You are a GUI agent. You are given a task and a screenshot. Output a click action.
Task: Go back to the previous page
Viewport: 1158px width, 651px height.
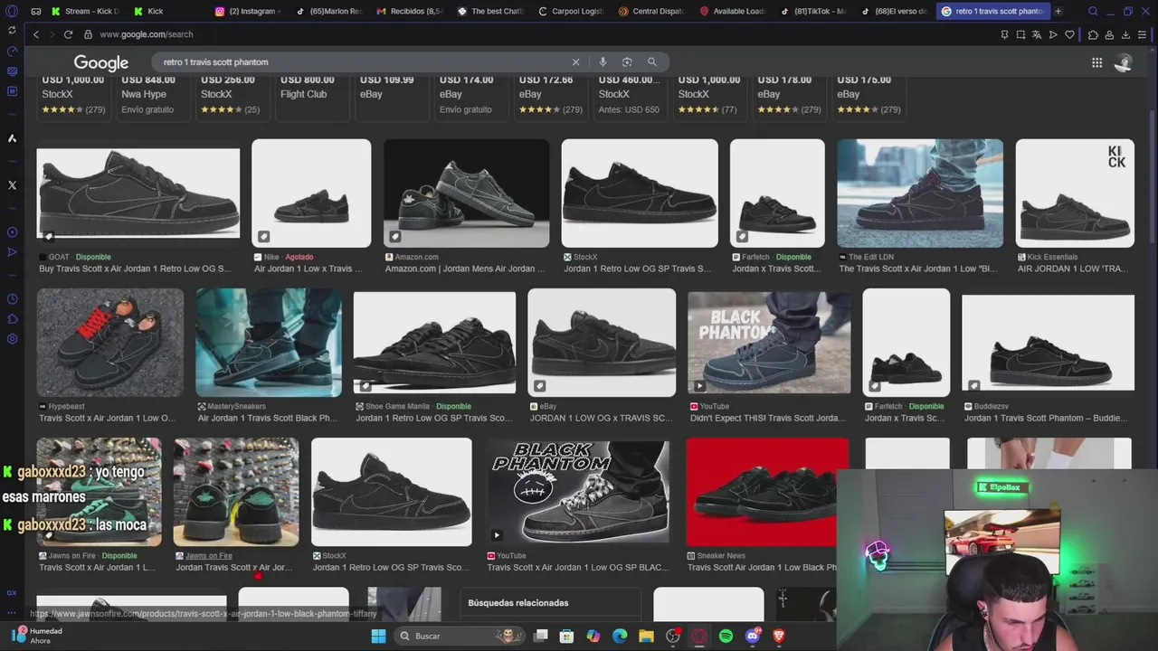tap(36, 34)
